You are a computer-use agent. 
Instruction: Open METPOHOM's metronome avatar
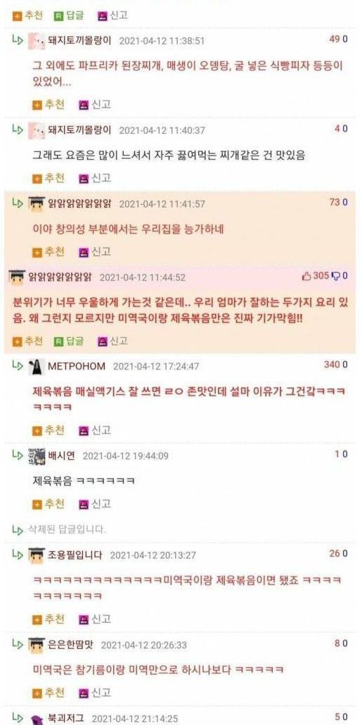click(x=37, y=366)
